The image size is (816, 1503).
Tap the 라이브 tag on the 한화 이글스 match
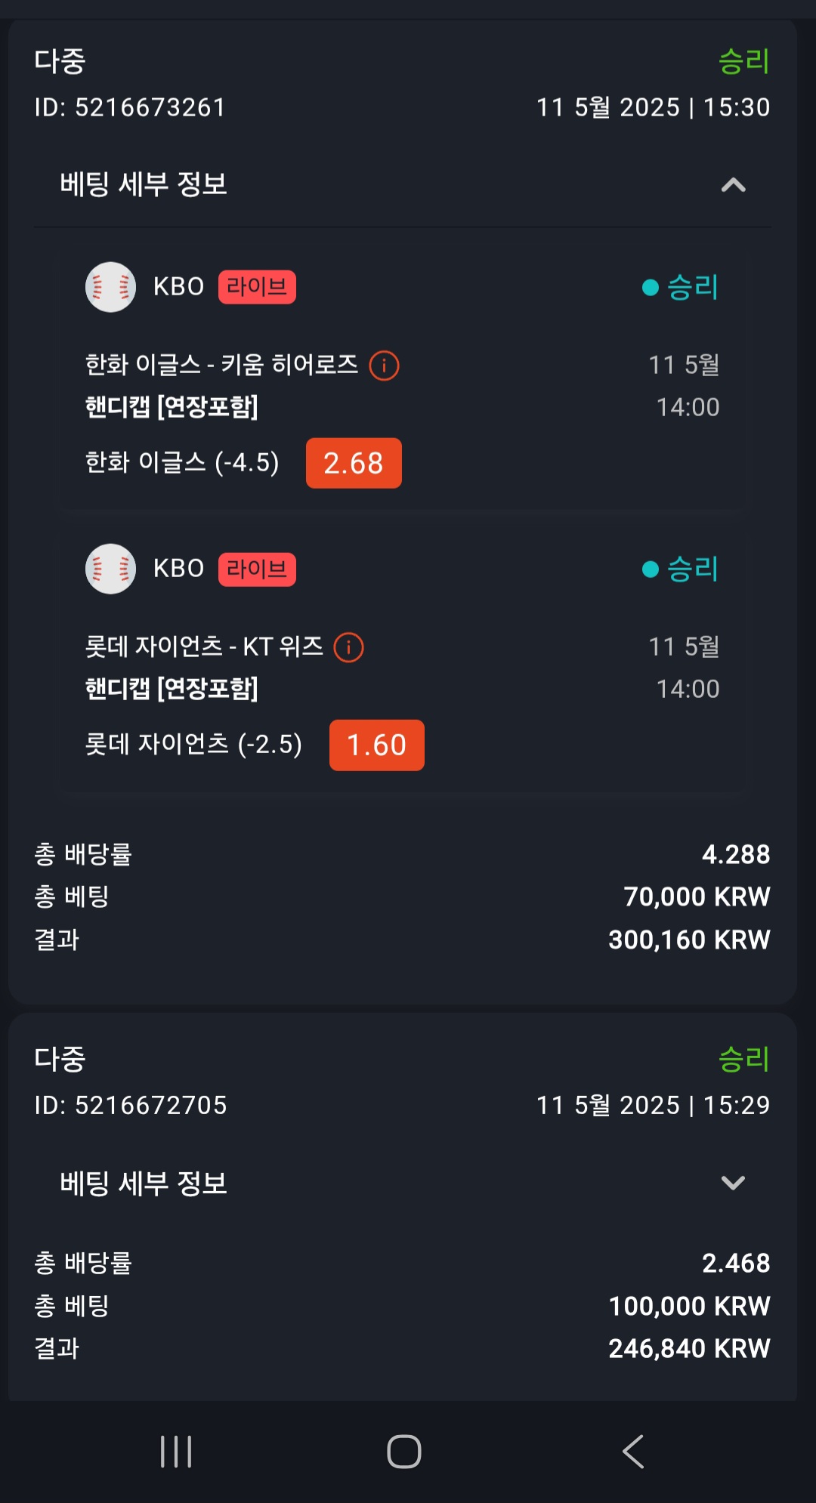pos(257,287)
